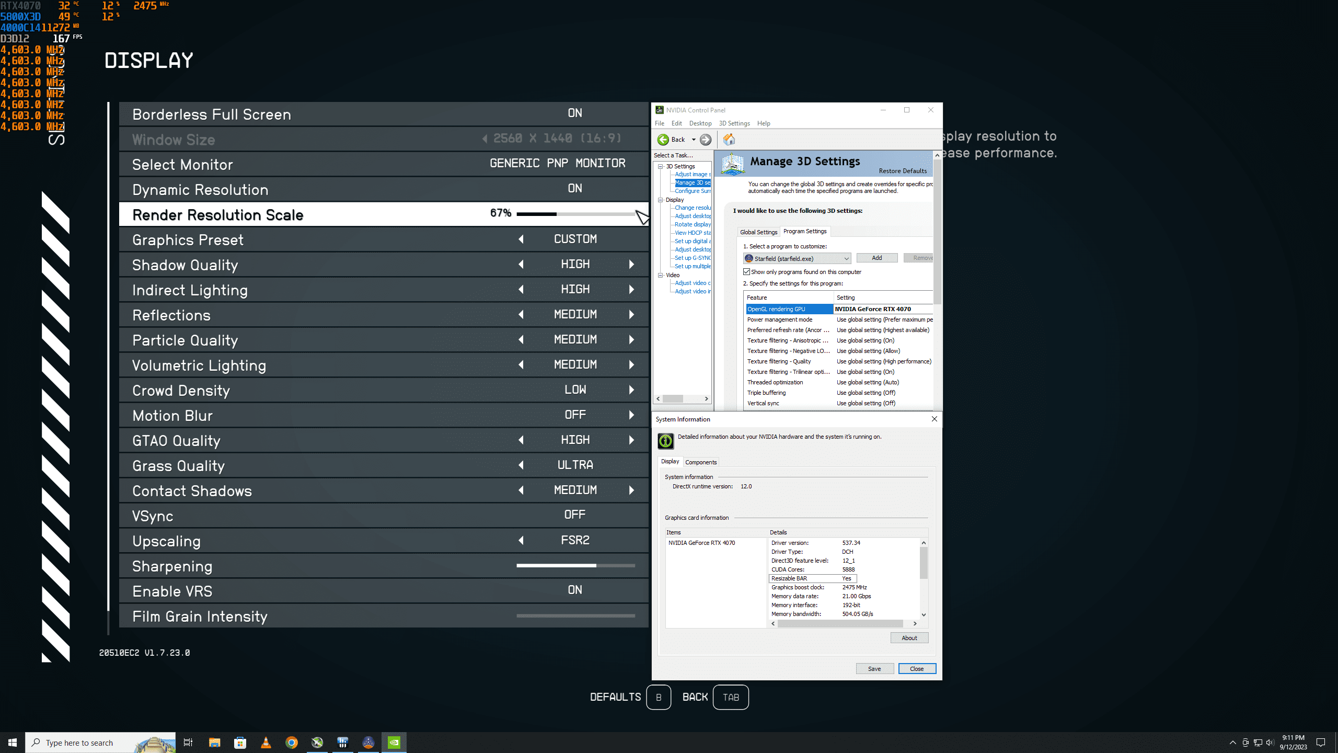The width and height of the screenshot is (1338, 753).
Task: Open Power management mode setting value
Action: 884,320
